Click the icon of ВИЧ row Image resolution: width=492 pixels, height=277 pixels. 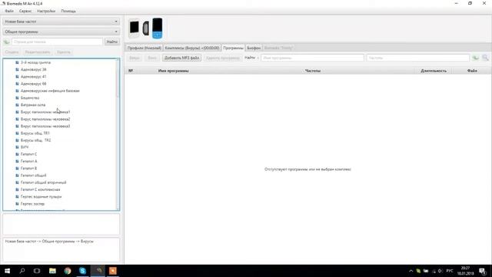tap(17, 147)
